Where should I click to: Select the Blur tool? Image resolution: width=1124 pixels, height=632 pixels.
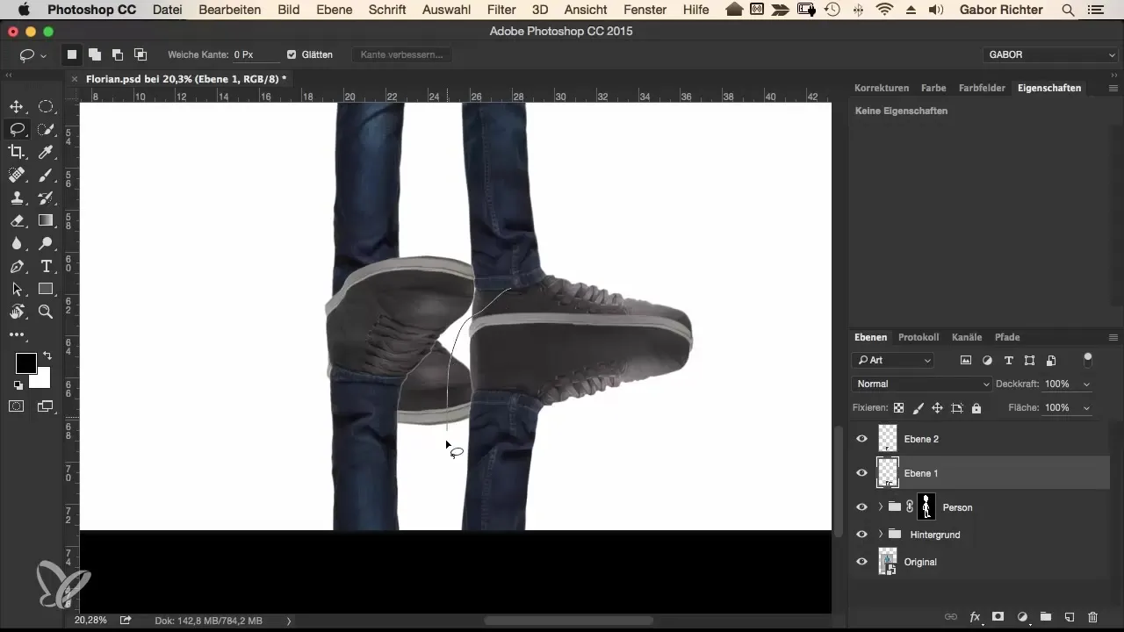coord(17,243)
